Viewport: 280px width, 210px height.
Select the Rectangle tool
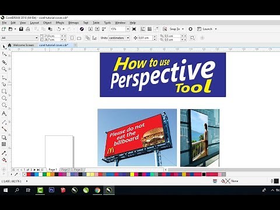(4, 91)
